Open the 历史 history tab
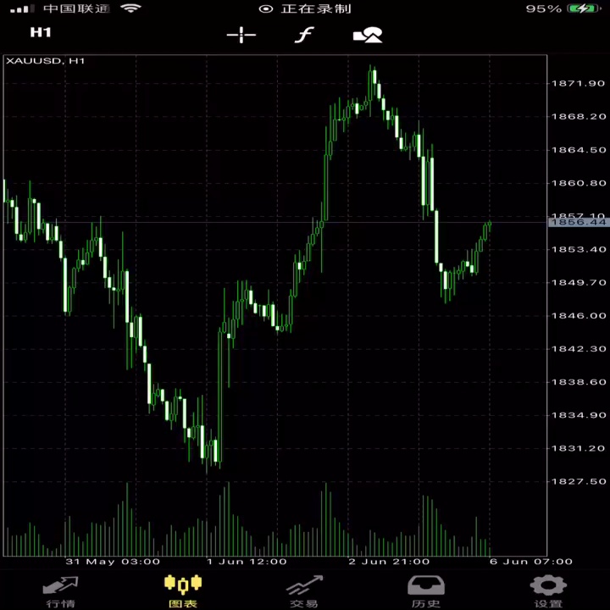Viewport: 610px width, 610px height. point(426,592)
